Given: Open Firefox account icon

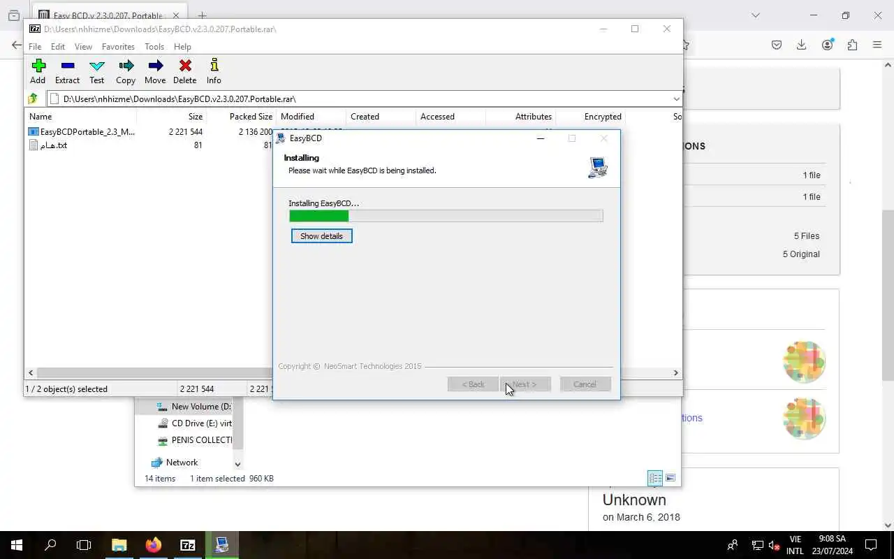Looking at the screenshot, I should [827, 45].
